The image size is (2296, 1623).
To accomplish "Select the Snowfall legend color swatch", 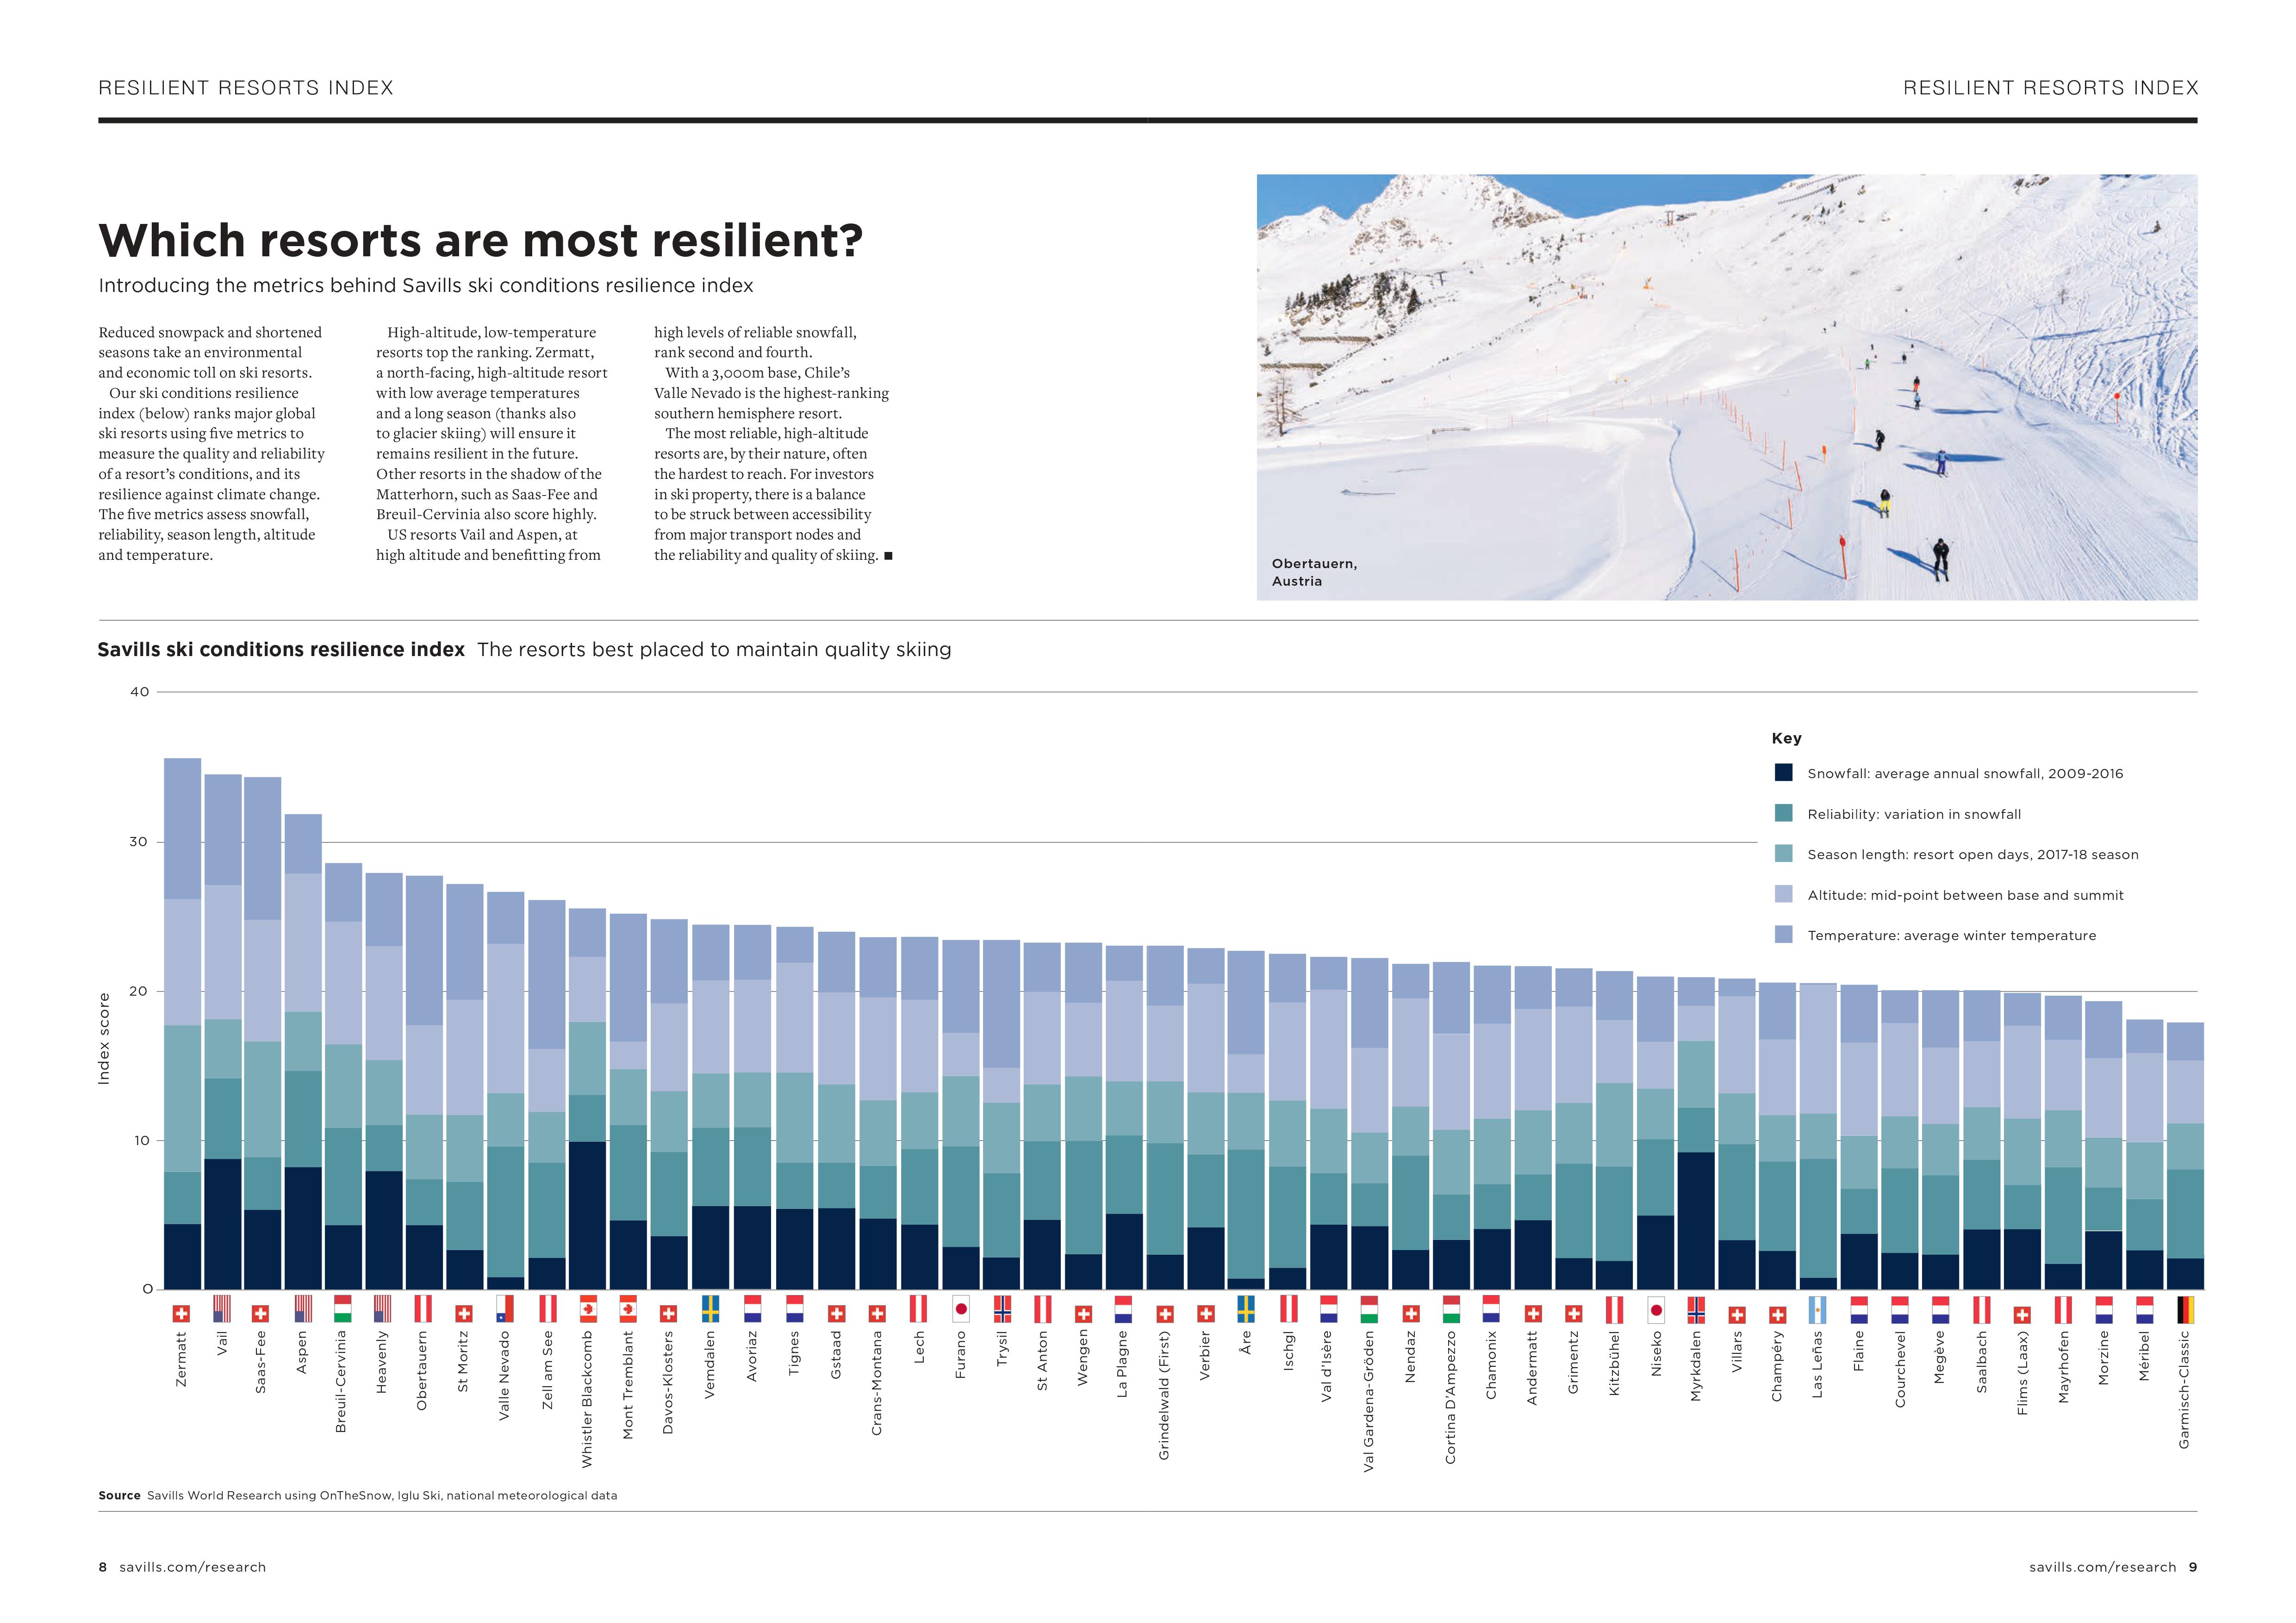I will 1784,773.
